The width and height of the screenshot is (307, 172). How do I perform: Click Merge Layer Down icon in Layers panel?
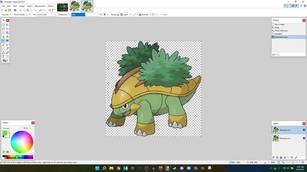click(284, 158)
